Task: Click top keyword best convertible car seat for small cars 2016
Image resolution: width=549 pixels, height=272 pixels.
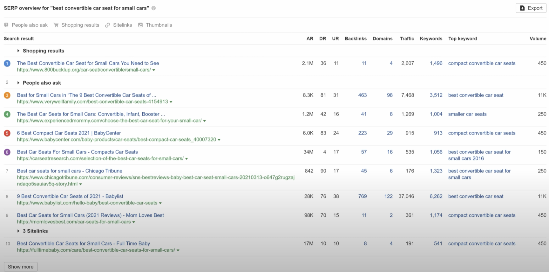Action: pyautogui.click(x=479, y=155)
